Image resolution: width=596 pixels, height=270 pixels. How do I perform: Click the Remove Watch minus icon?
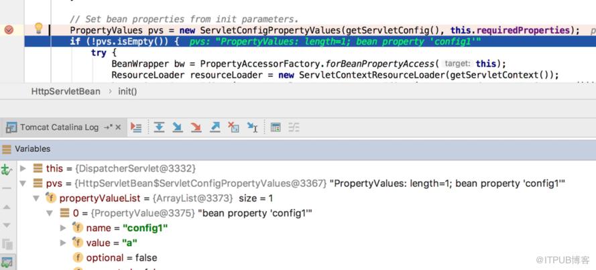[x=7, y=188]
